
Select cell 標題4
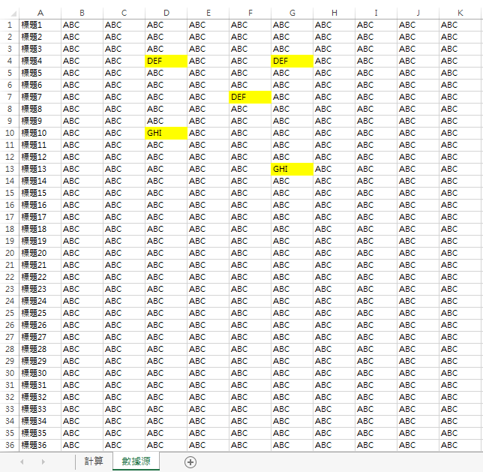click(x=40, y=61)
